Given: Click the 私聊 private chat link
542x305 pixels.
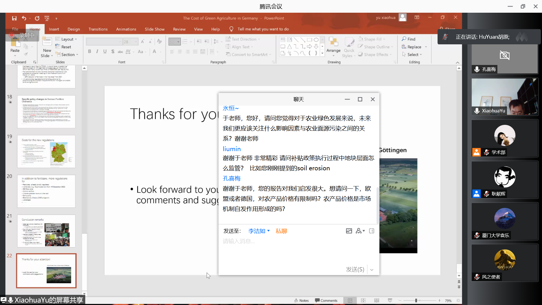Looking at the screenshot, I should (x=281, y=231).
